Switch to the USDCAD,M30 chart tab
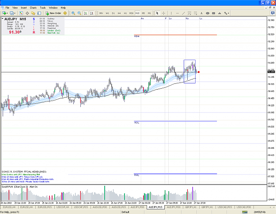This screenshot has width=276, height=214. point(244,207)
